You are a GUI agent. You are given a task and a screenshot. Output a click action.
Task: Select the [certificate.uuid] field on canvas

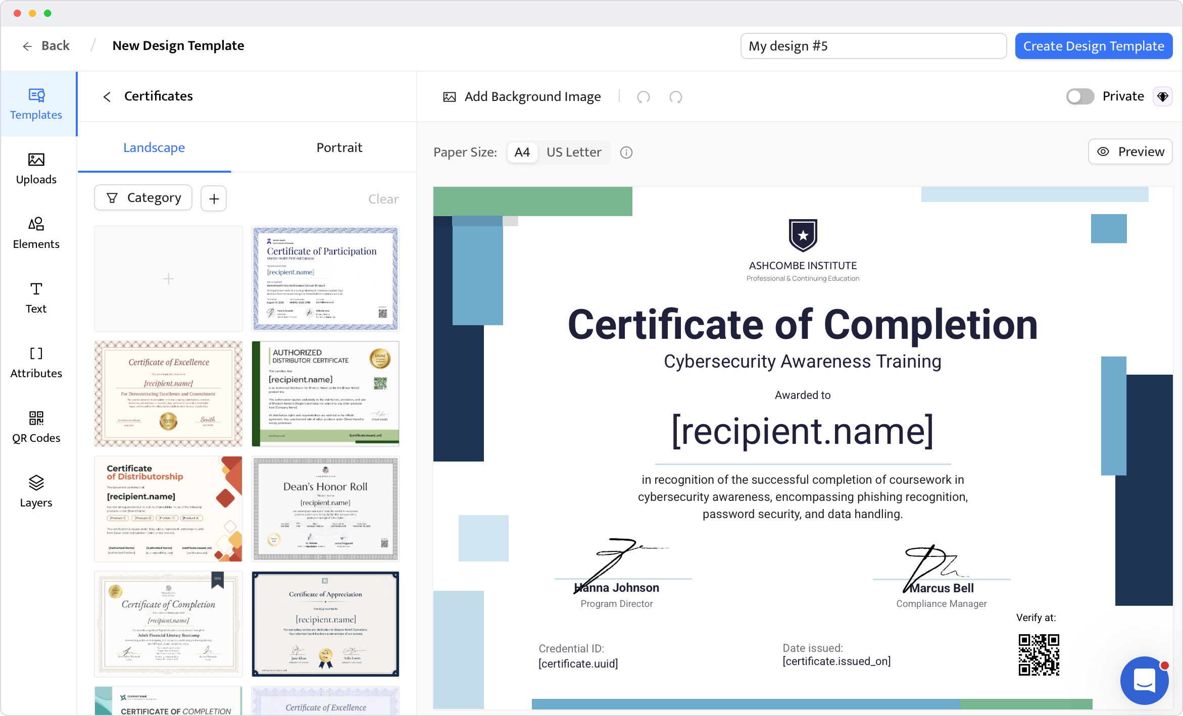click(578, 663)
